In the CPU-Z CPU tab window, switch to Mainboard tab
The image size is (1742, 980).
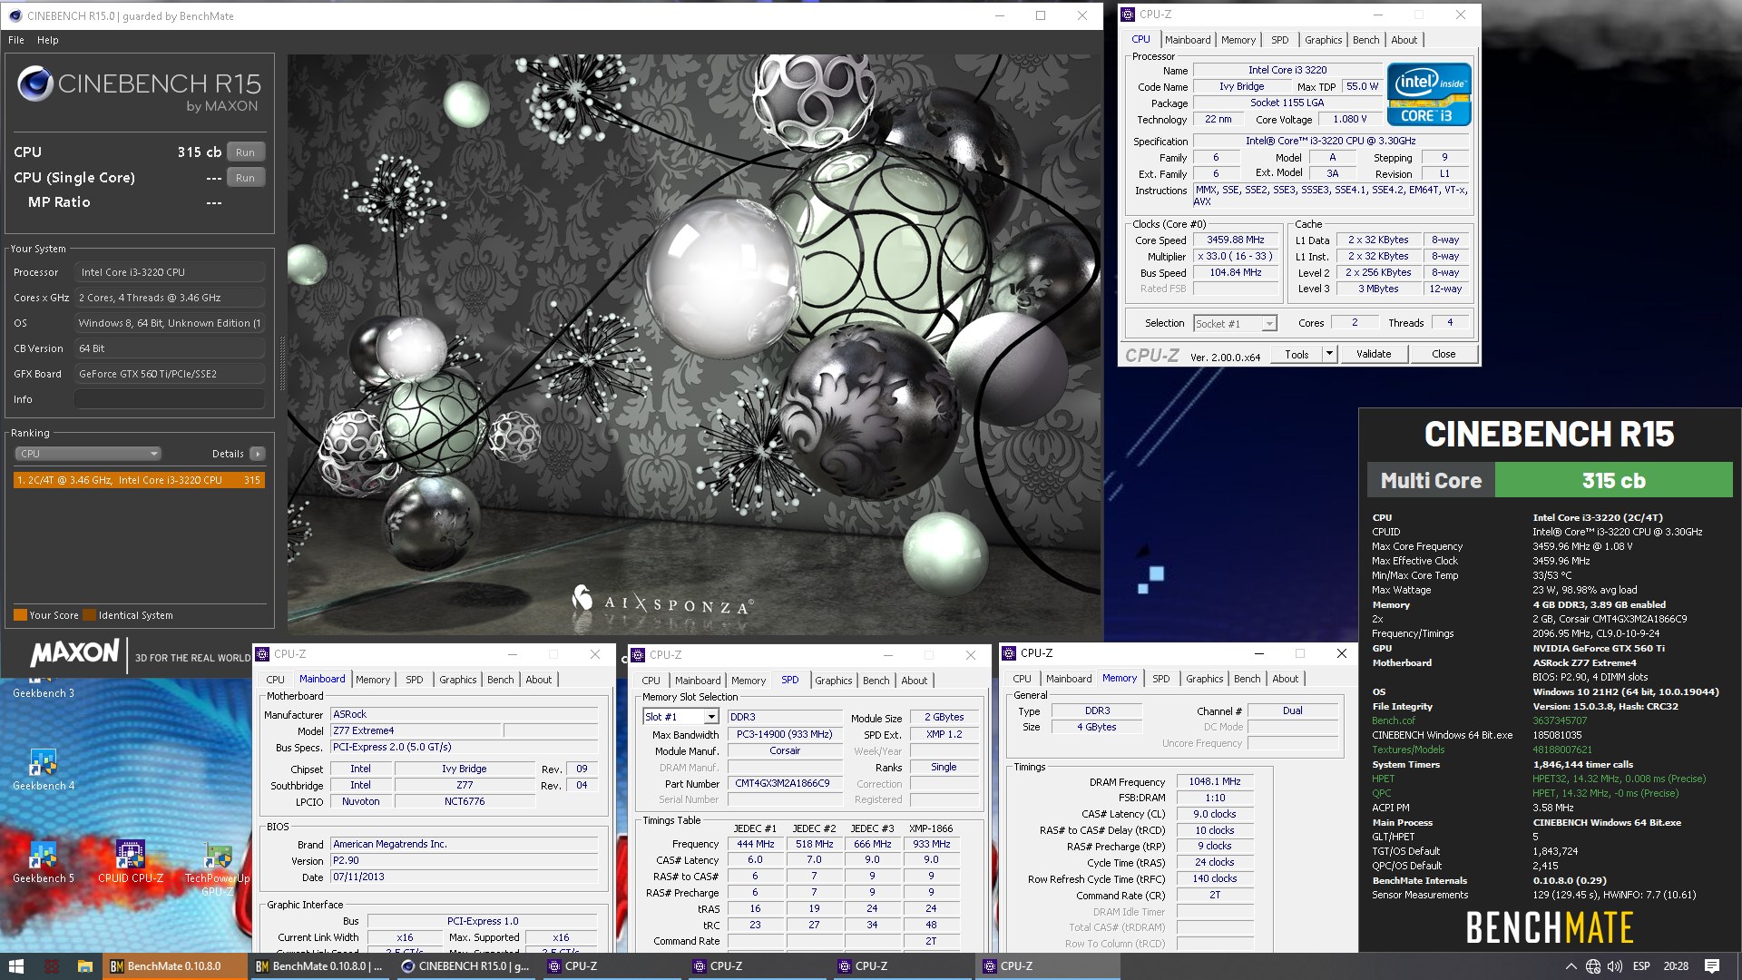click(x=1188, y=40)
